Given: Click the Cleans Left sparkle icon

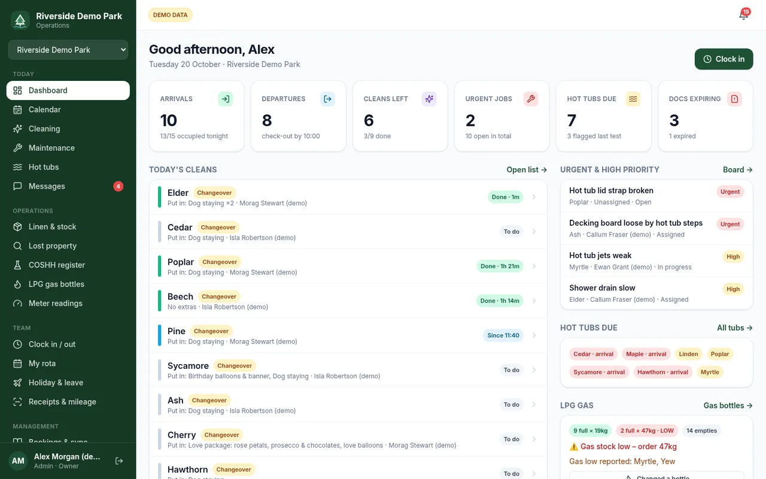Looking at the screenshot, I should tap(429, 99).
